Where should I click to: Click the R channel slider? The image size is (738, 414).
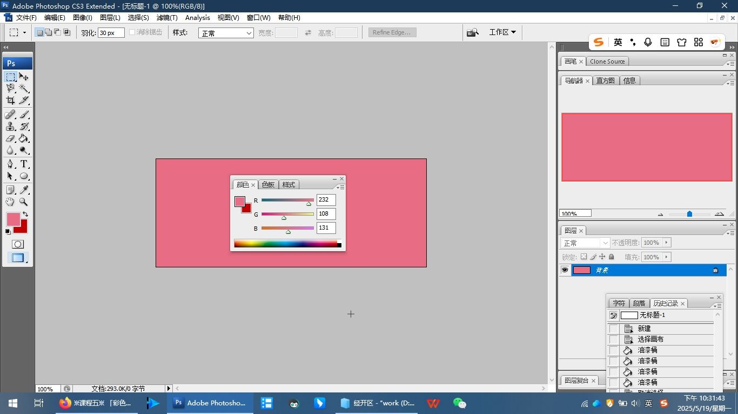click(x=287, y=201)
